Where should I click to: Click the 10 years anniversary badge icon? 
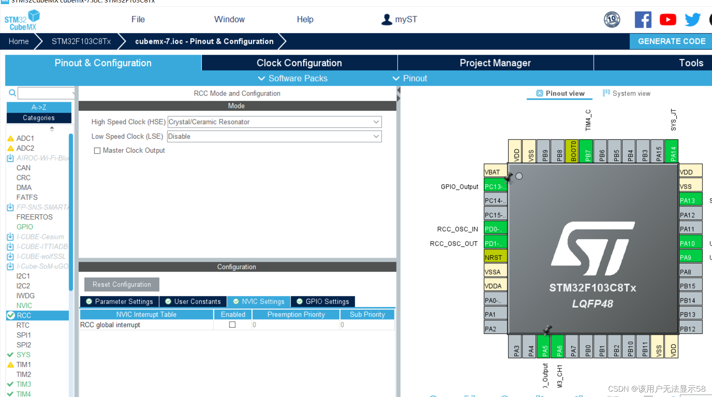pos(612,19)
